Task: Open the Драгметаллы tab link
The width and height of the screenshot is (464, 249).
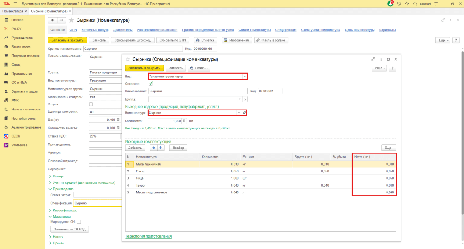Action: pos(123,30)
